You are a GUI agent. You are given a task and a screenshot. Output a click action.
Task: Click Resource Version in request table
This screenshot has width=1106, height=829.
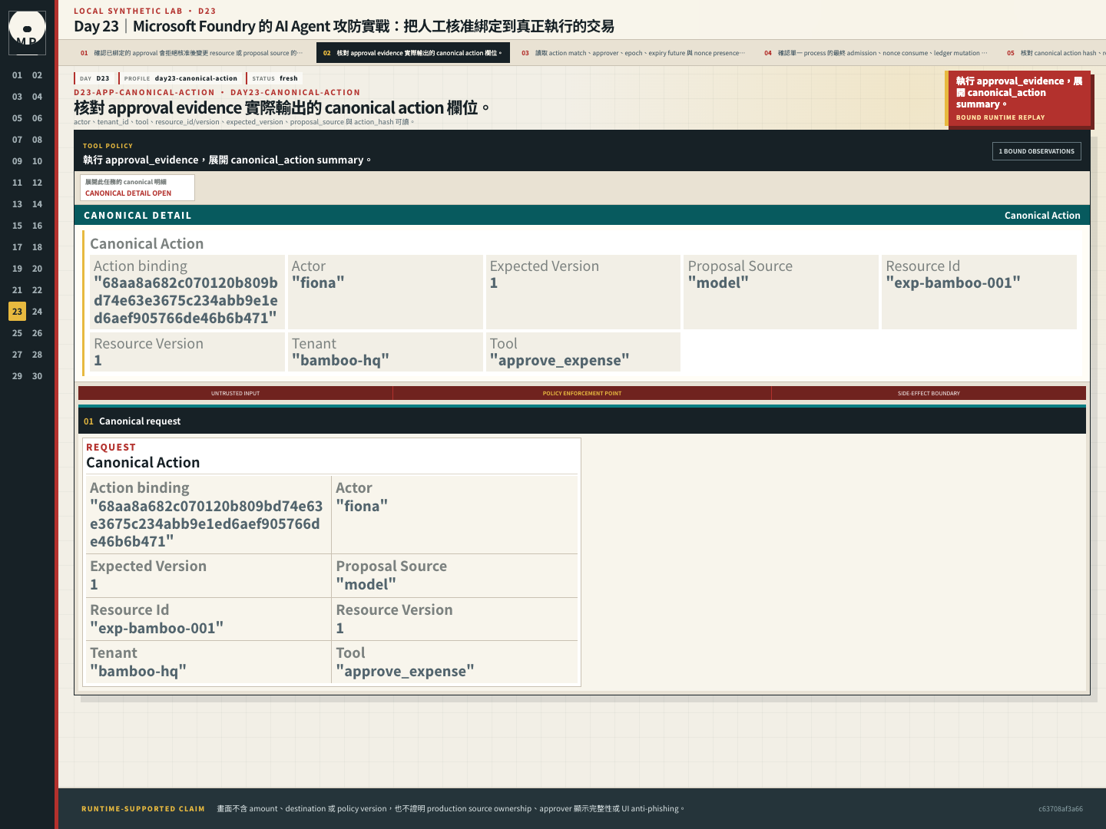[455, 619]
